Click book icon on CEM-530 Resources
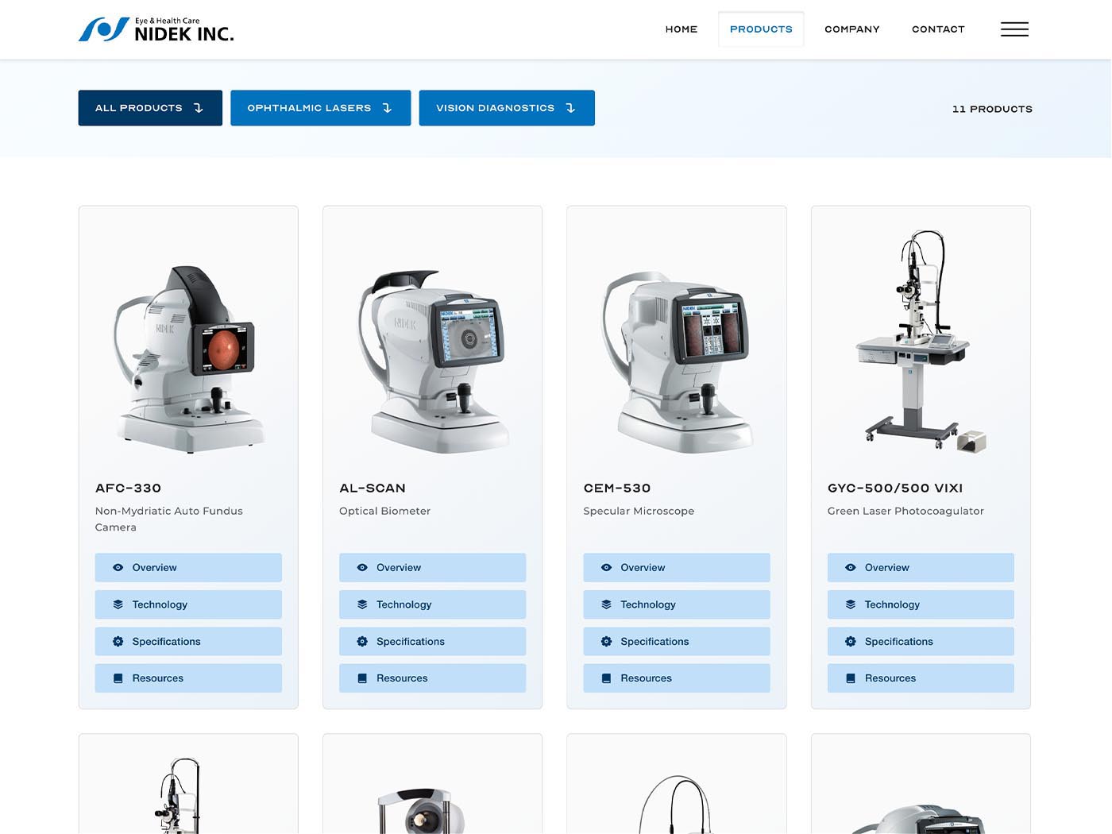The width and height of the screenshot is (1112, 834). pyautogui.click(x=606, y=678)
